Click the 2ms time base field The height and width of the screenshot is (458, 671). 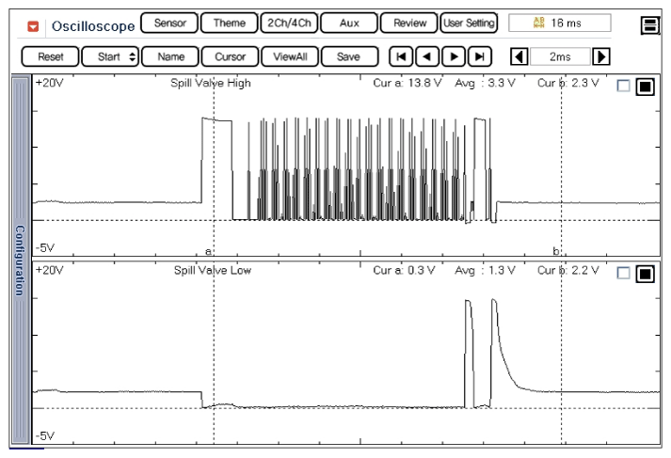560,56
